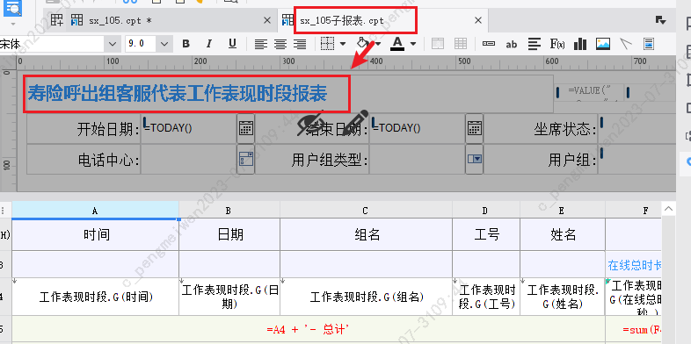Select the 组名 header cell

coord(367,234)
